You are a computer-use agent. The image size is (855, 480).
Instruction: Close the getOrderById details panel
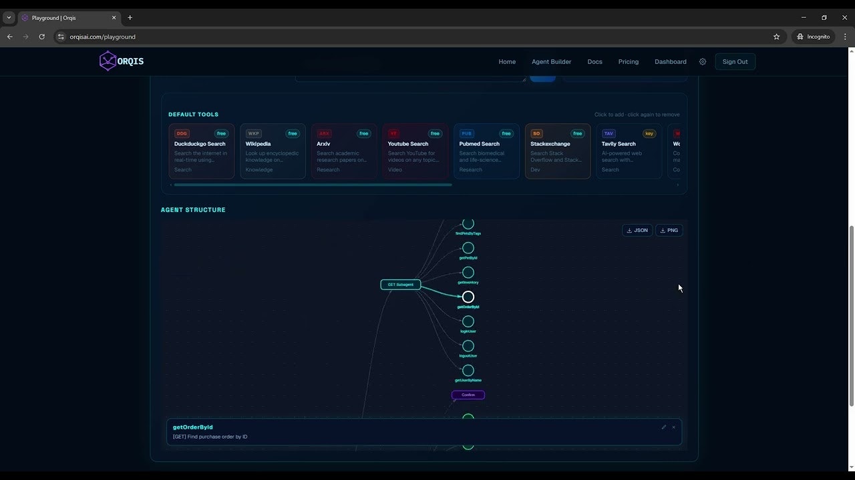click(x=673, y=427)
